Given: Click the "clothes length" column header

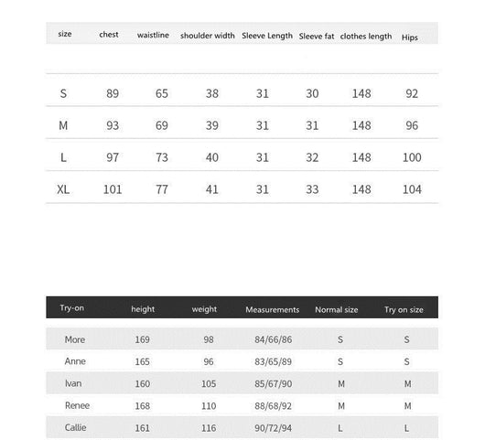Looking at the screenshot, I should [x=366, y=37].
